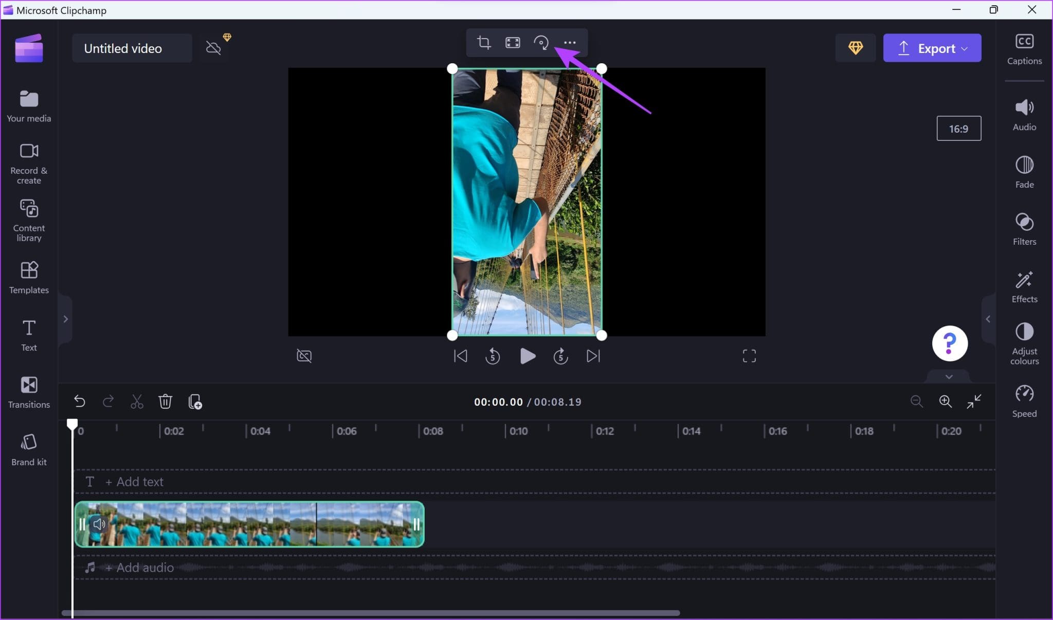The height and width of the screenshot is (620, 1053).
Task: Skip to the beginning of the video
Action: coord(460,356)
